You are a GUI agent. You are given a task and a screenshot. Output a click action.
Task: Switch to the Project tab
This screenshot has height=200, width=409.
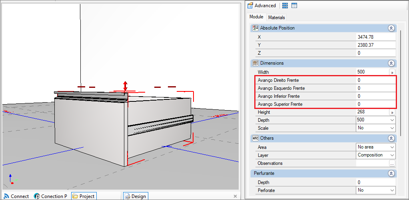[x=84, y=196]
